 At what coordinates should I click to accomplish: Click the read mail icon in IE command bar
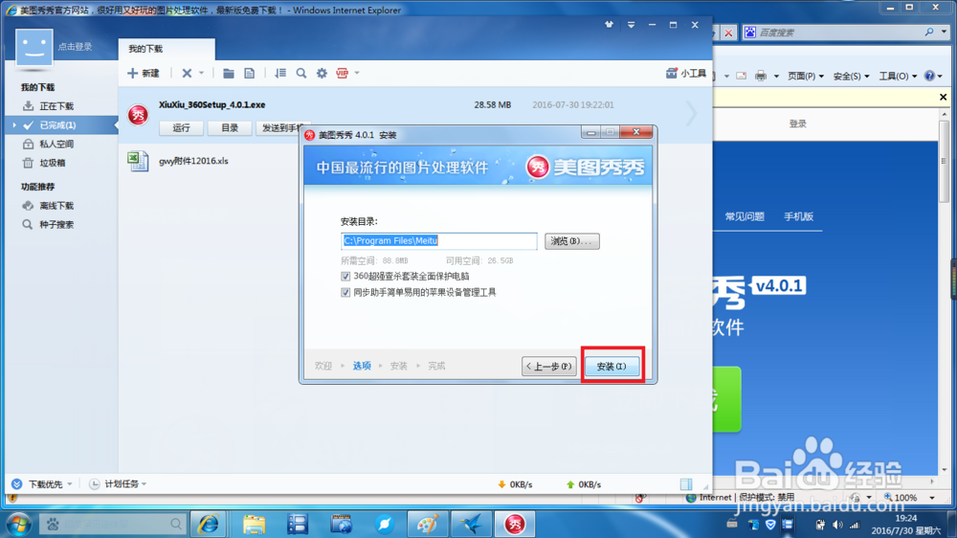point(741,77)
